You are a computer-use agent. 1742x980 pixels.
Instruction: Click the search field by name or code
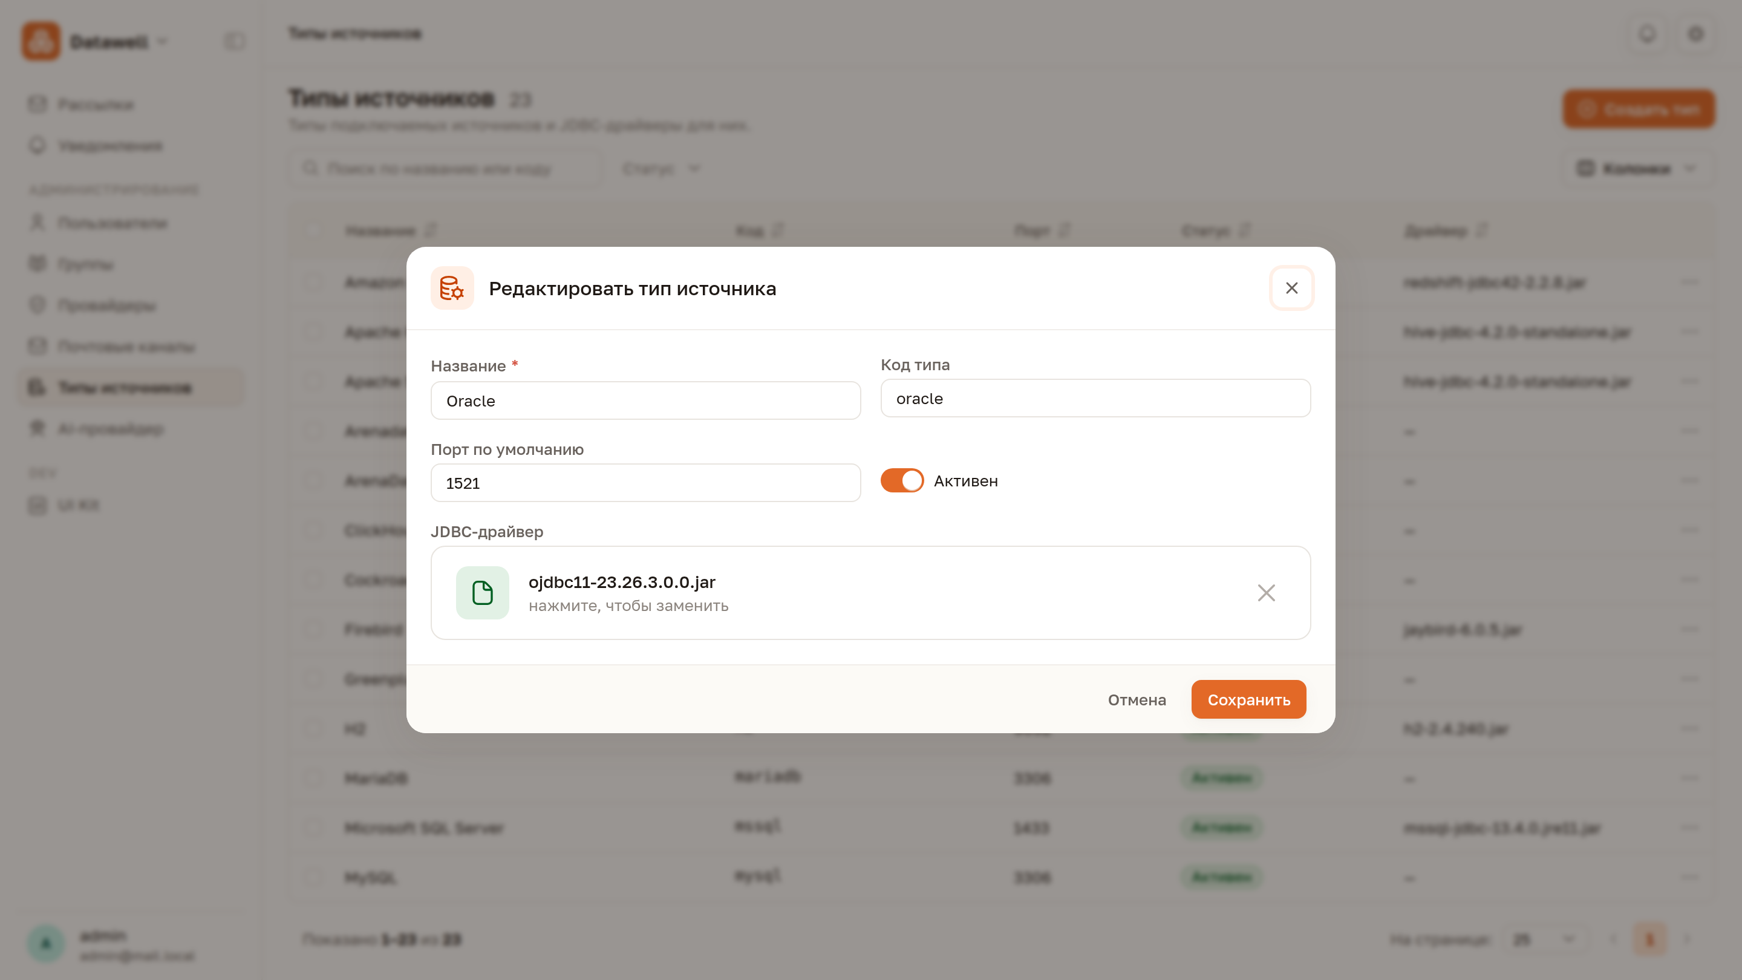(445, 168)
